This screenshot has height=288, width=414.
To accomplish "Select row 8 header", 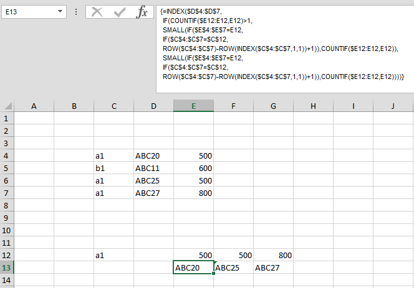I will pos(6,205).
